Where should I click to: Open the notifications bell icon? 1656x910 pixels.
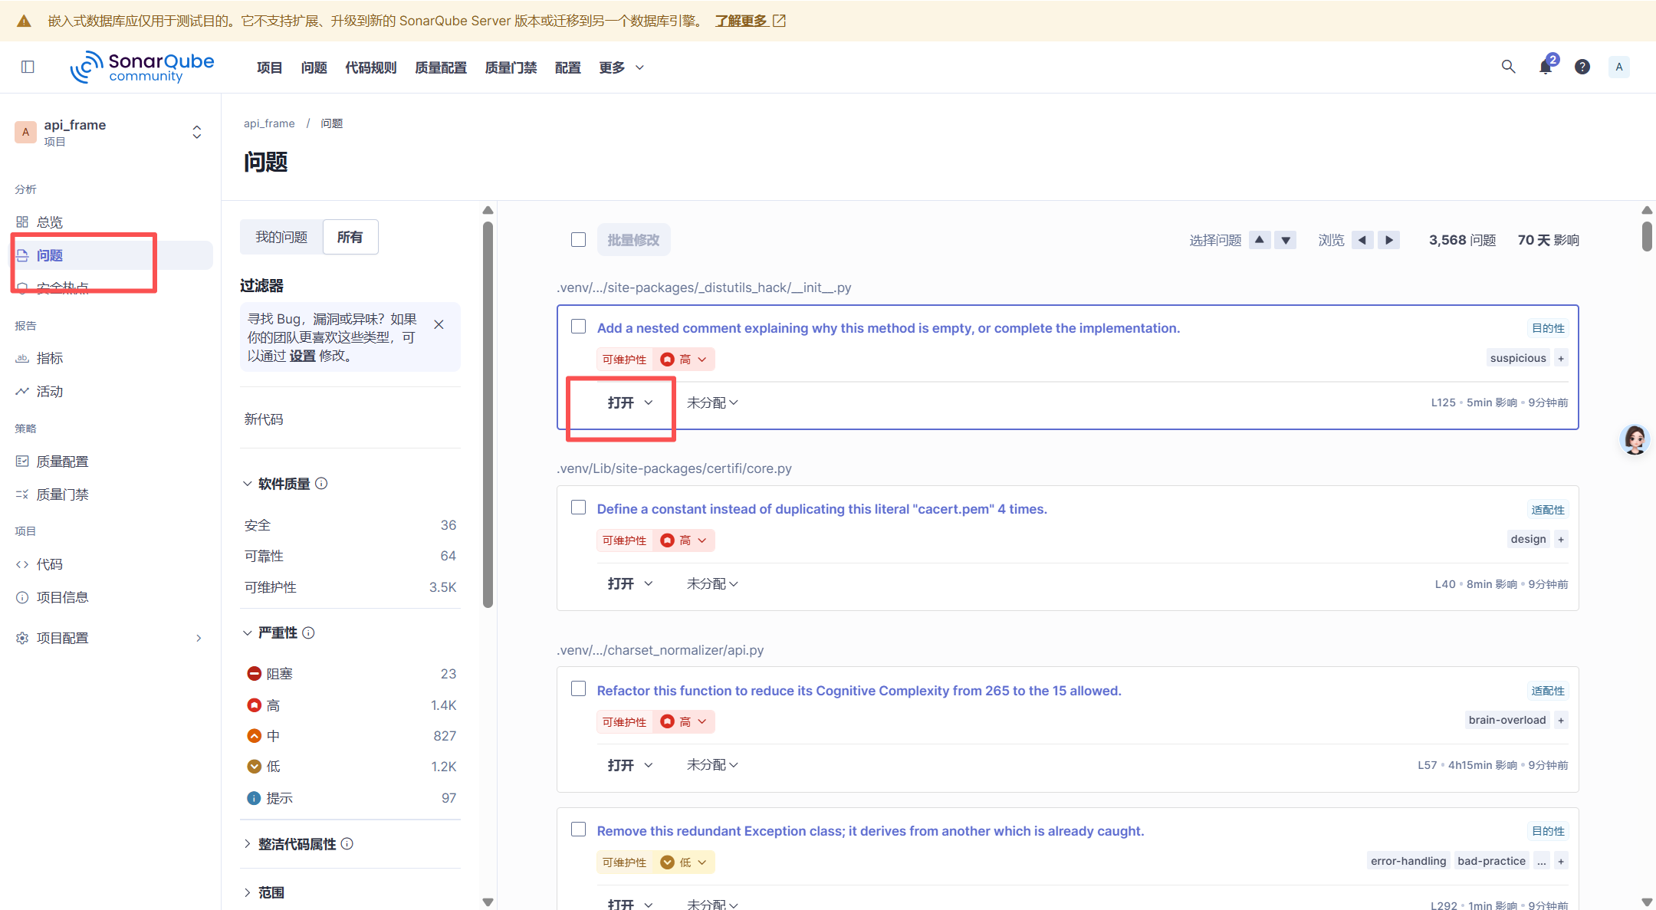(x=1546, y=67)
